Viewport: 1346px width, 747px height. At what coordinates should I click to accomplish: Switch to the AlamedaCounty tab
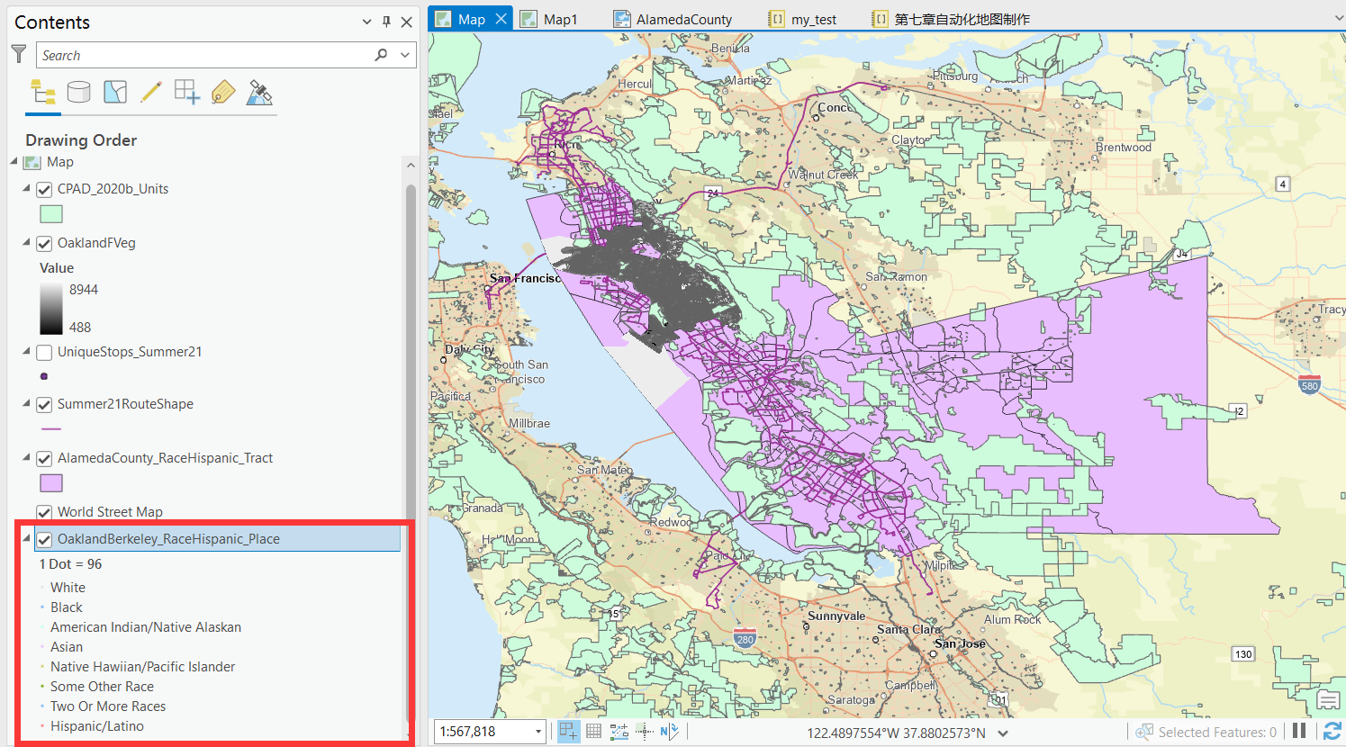(673, 19)
